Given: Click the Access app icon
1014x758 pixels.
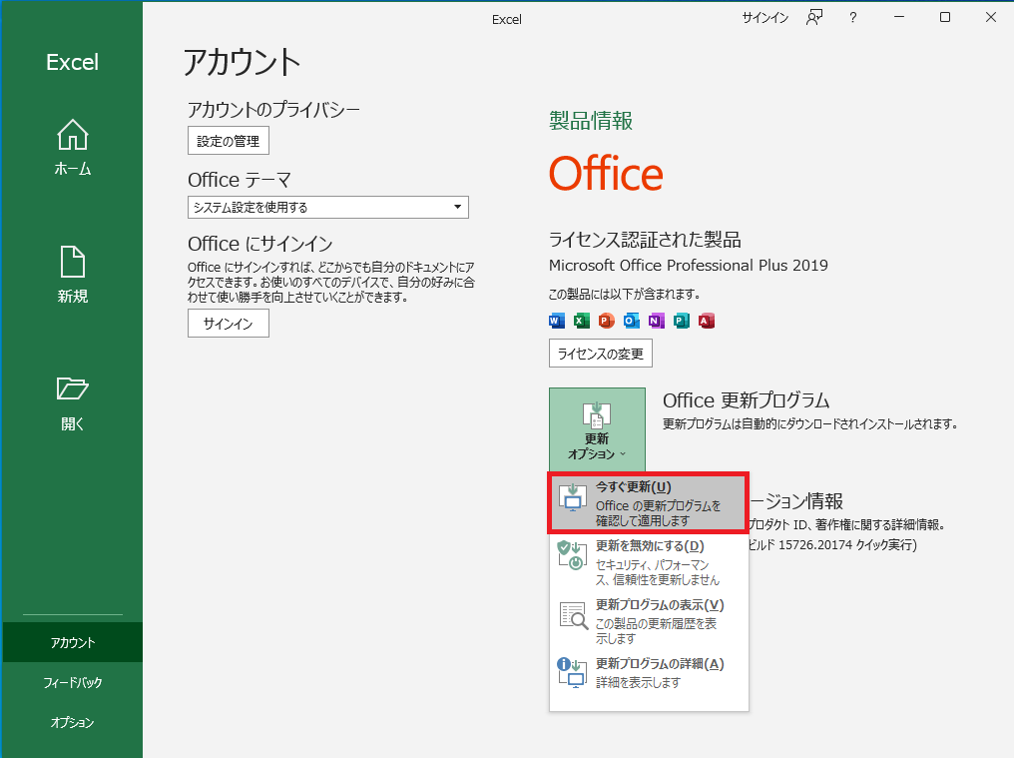Looking at the screenshot, I should (707, 321).
